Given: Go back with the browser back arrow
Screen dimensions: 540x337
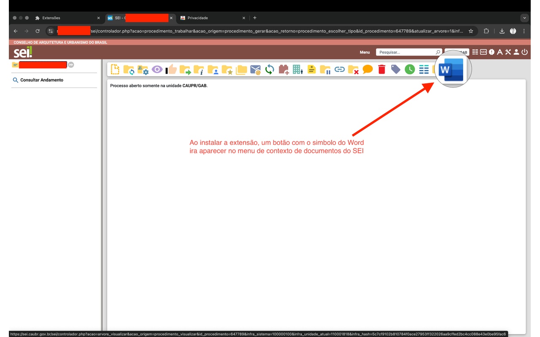Looking at the screenshot, I should 16,31.
